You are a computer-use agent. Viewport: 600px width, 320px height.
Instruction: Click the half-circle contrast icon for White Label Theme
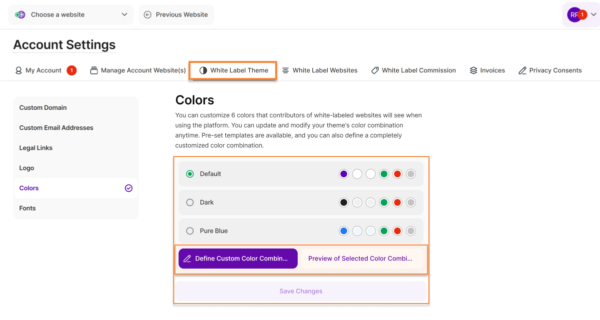click(x=203, y=71)
